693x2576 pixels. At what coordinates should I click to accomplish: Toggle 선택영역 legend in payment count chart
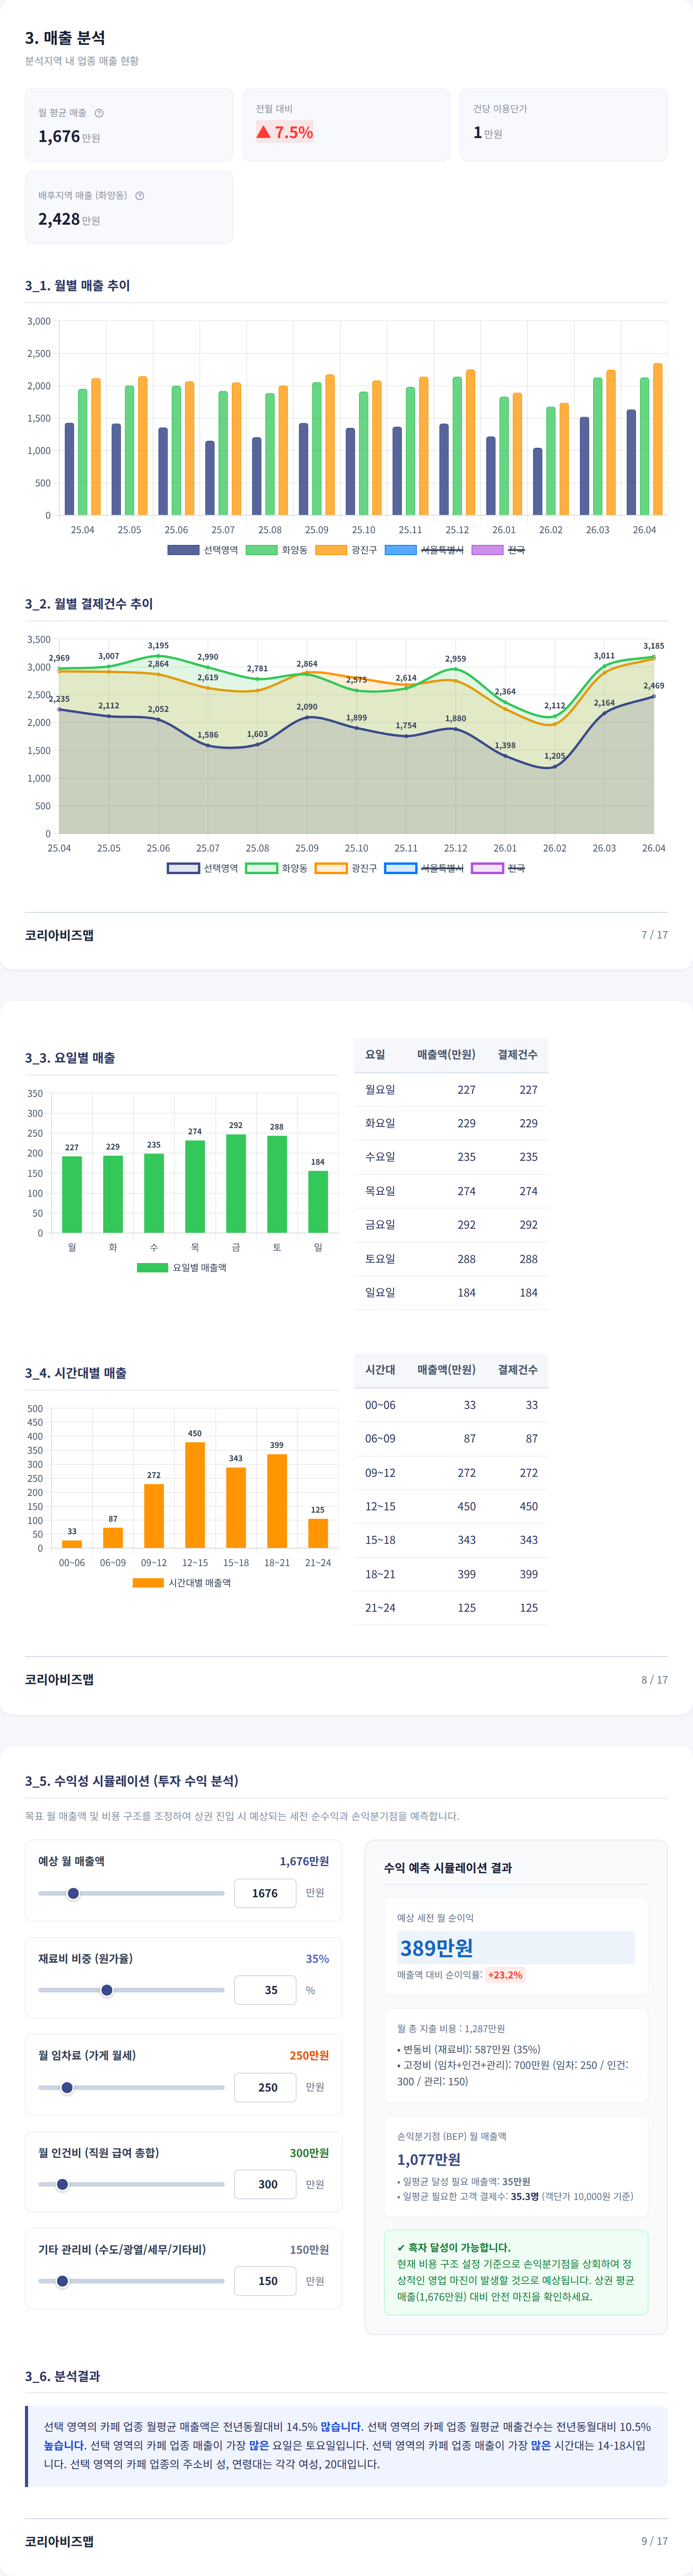(x=202, y=868)
